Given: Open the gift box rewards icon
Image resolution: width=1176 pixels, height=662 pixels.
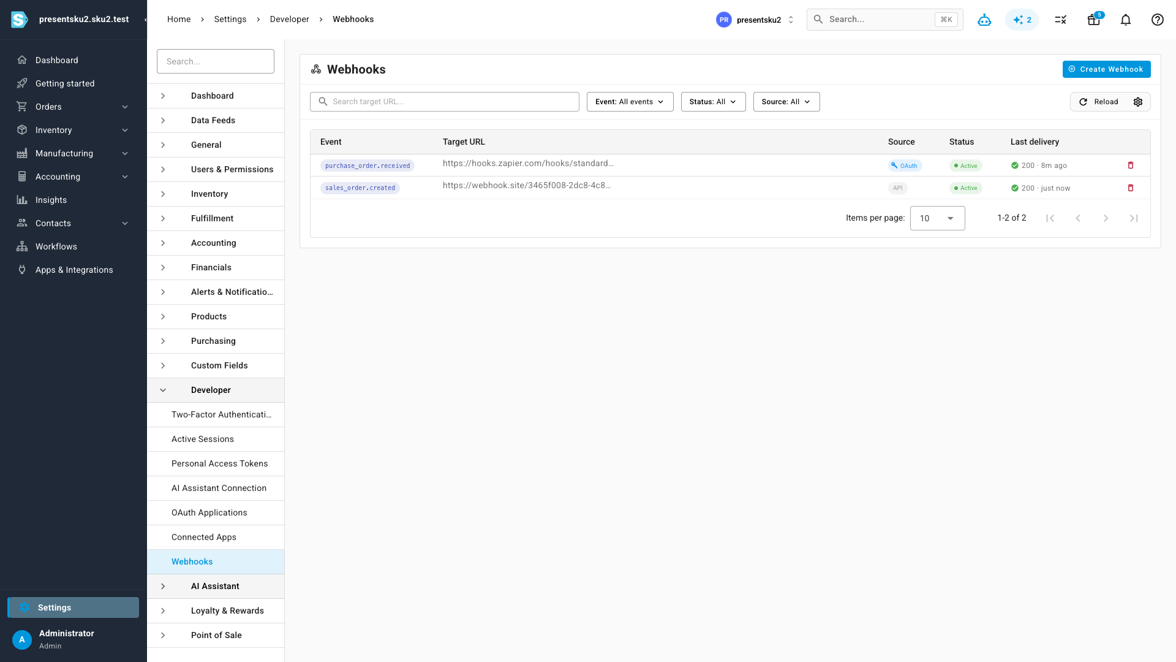Looking at the screenshot, I should click(x=1094, y=20).
